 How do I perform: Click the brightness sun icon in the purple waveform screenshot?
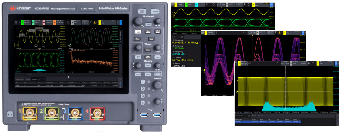pos(244,32)
